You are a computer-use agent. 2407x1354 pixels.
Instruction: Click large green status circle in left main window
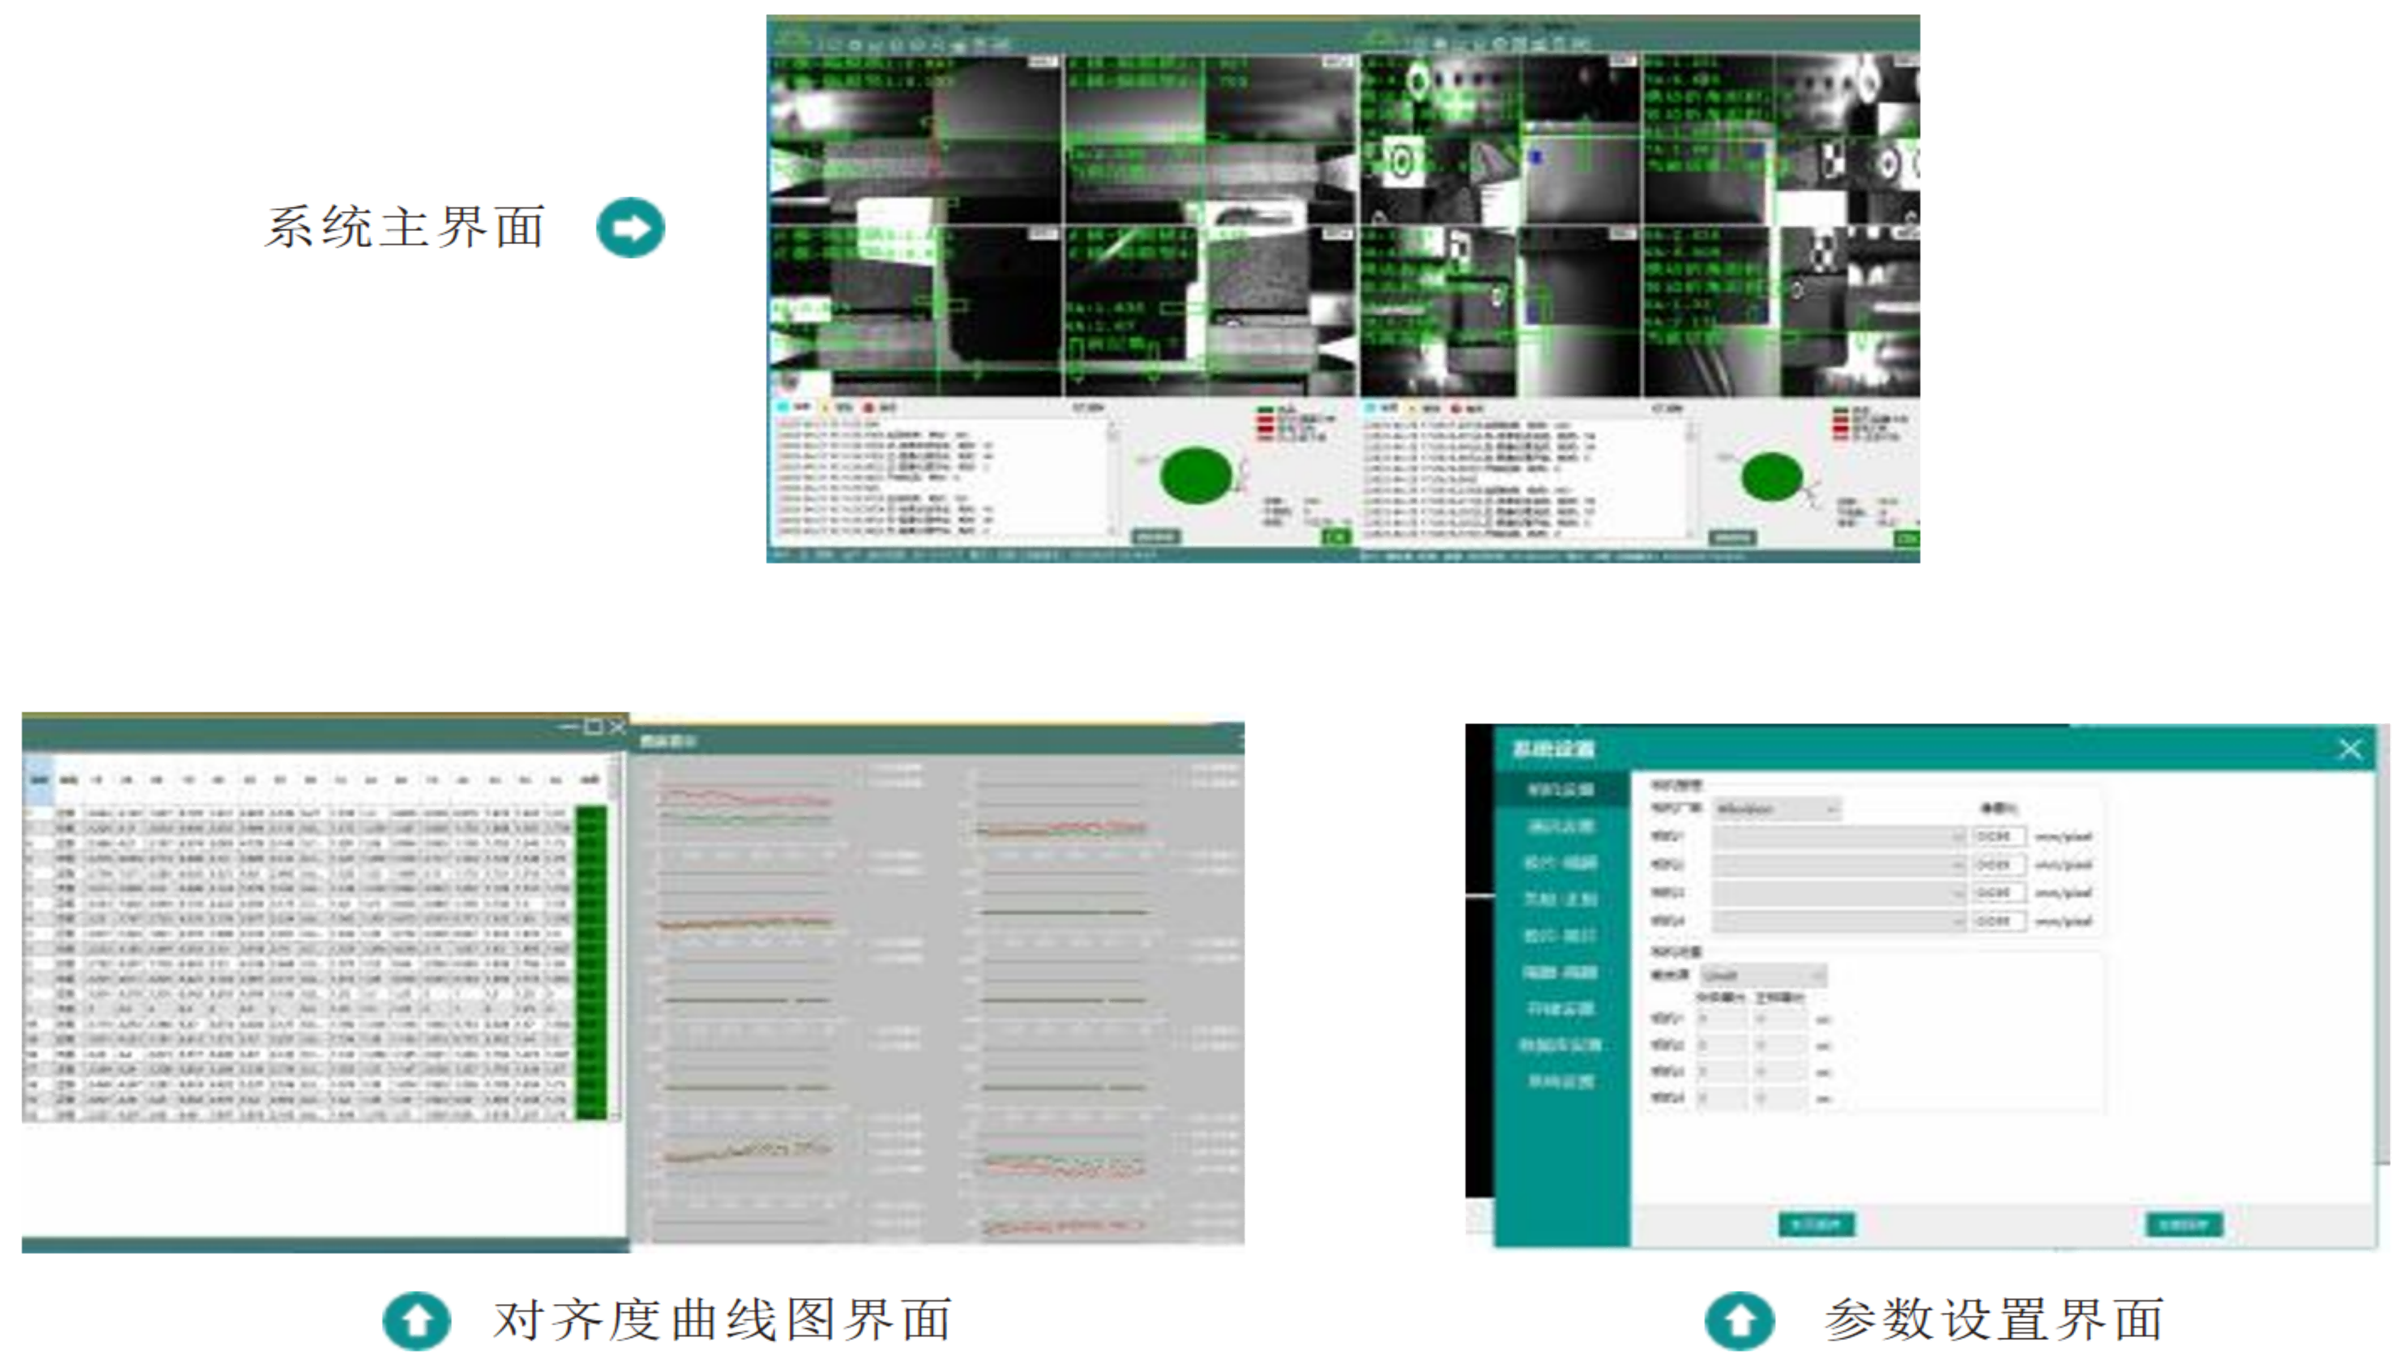tap(1195, 476)
